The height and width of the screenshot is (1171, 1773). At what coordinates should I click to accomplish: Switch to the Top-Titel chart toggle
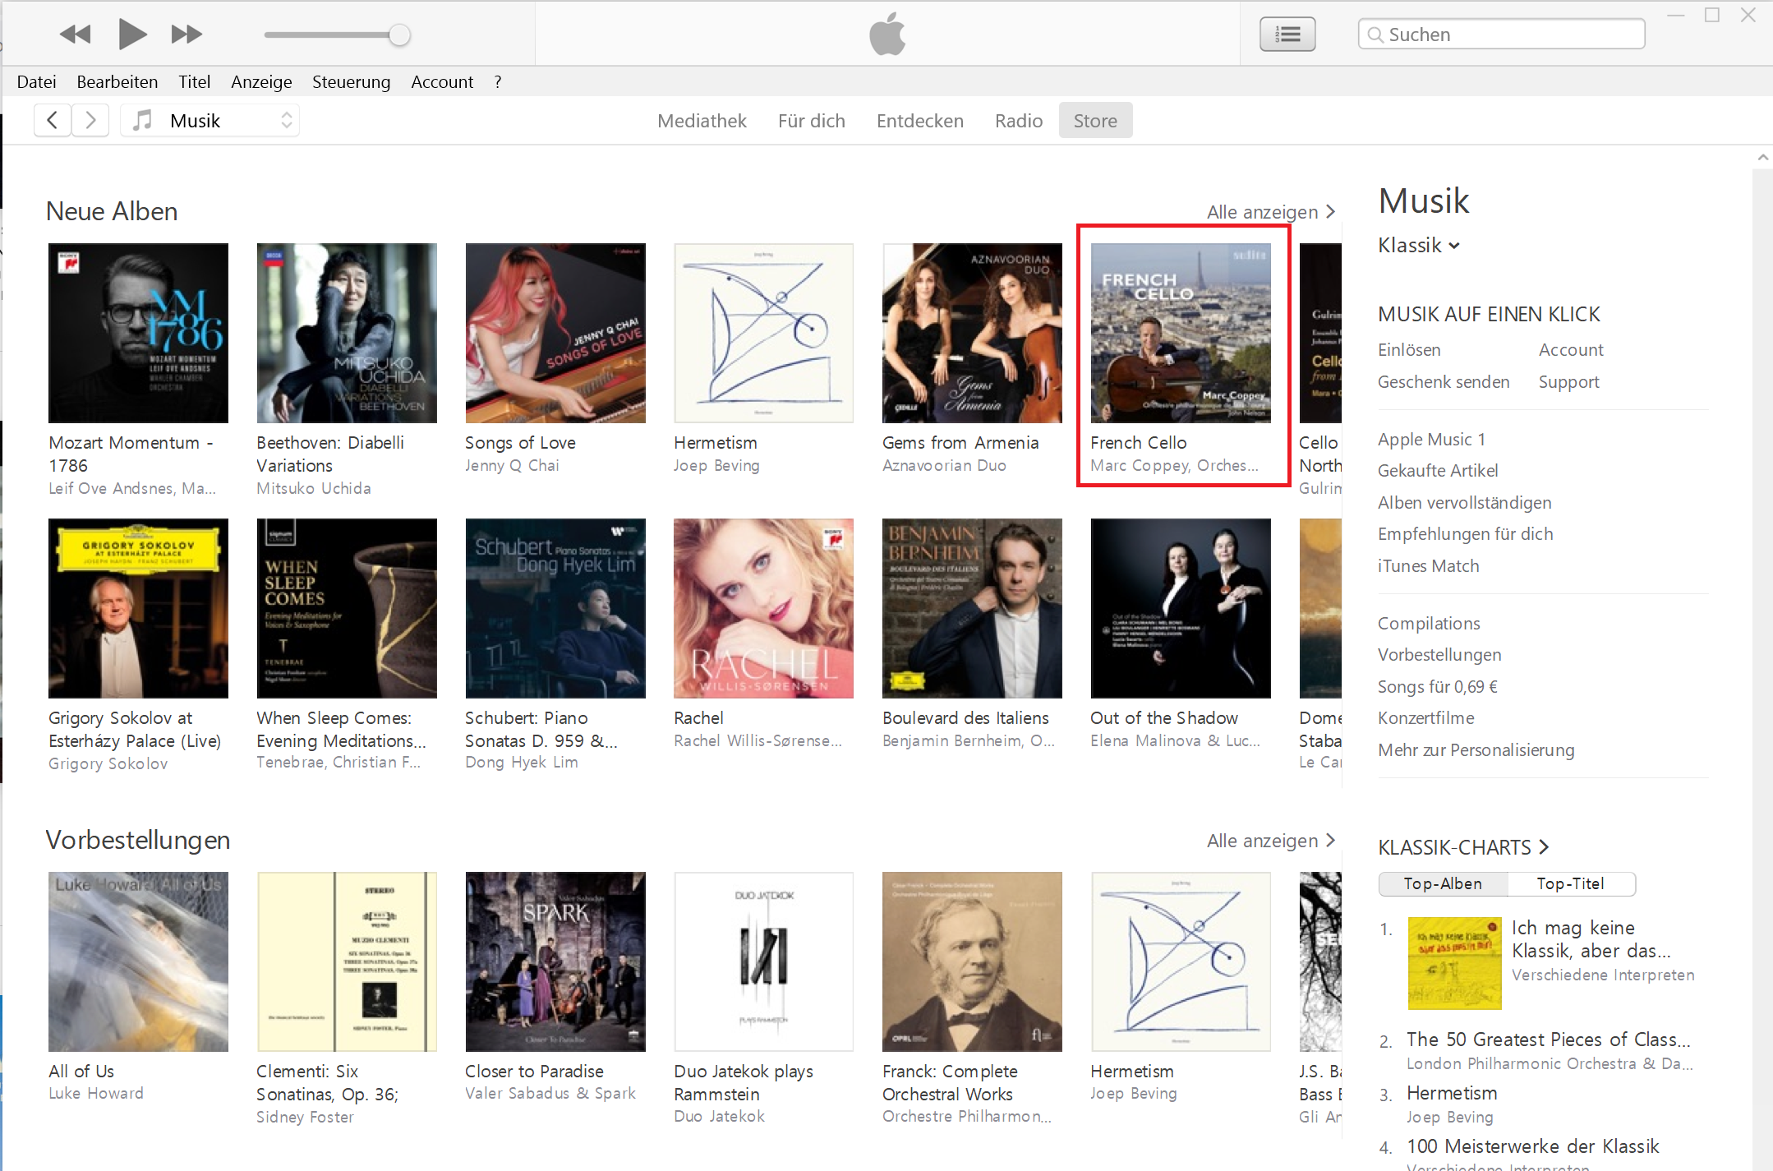tap(1570, 883)
